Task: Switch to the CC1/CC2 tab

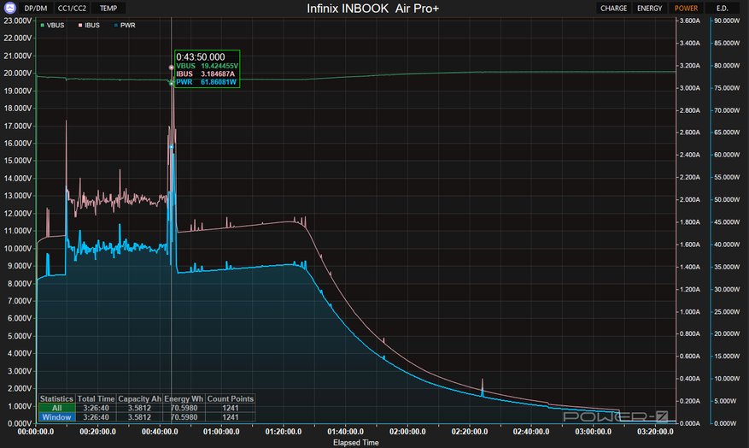Action: pos(72,9)
